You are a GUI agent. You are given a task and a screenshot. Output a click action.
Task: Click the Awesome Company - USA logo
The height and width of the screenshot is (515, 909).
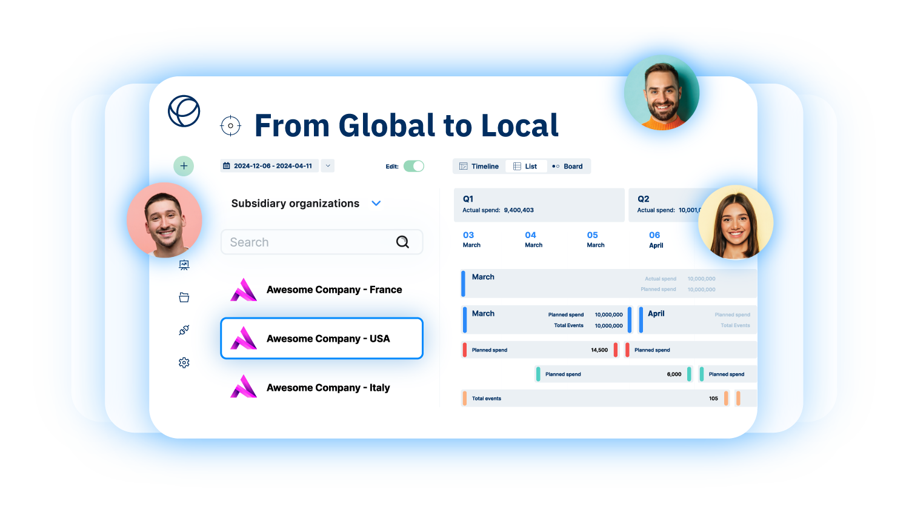tap(244, 338)
